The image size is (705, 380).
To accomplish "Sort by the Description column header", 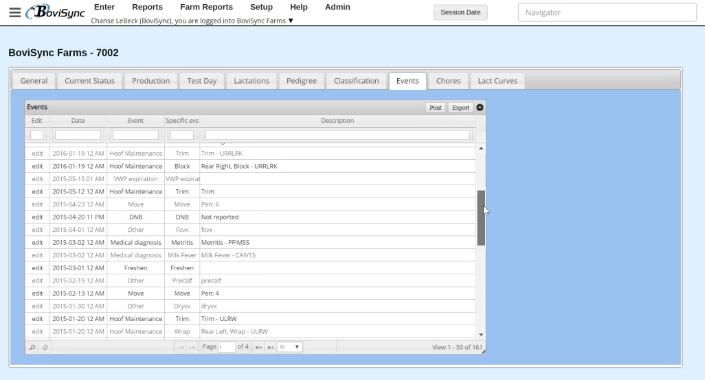I will pyautogui.click(x=337, y=121).
